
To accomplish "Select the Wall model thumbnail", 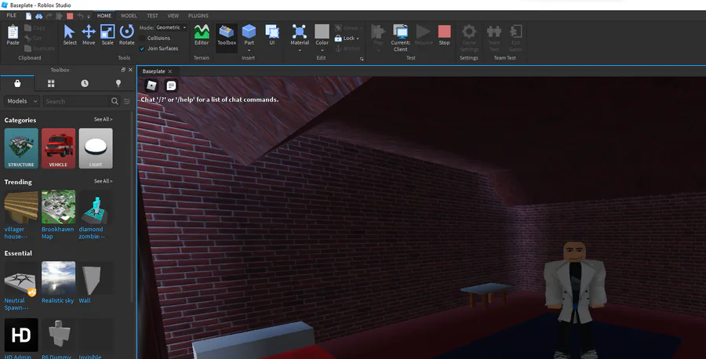I will pos(96,278).
